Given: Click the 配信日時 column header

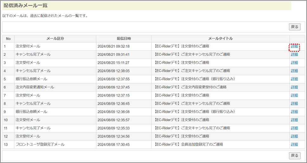Looking at the screenshot, I should tap(124, 39).
